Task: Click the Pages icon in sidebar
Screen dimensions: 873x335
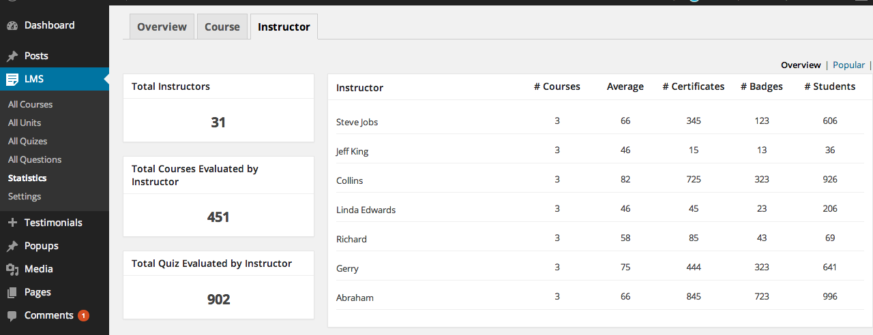Action: [x=12, y=293]
